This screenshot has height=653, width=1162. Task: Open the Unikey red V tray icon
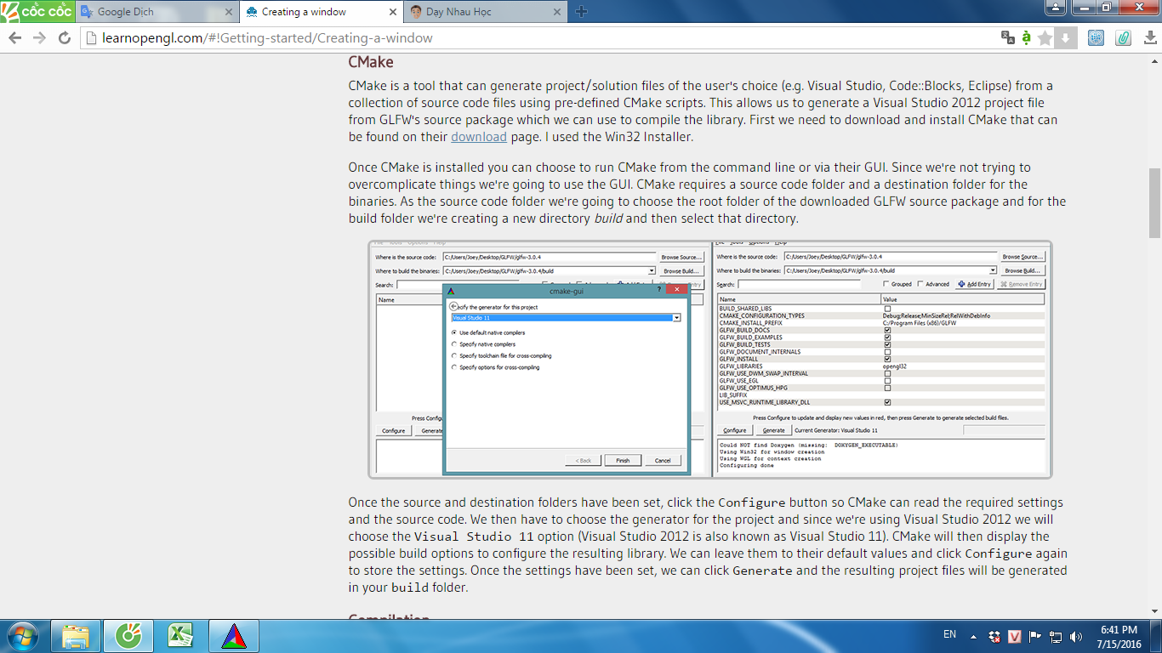1015,636
